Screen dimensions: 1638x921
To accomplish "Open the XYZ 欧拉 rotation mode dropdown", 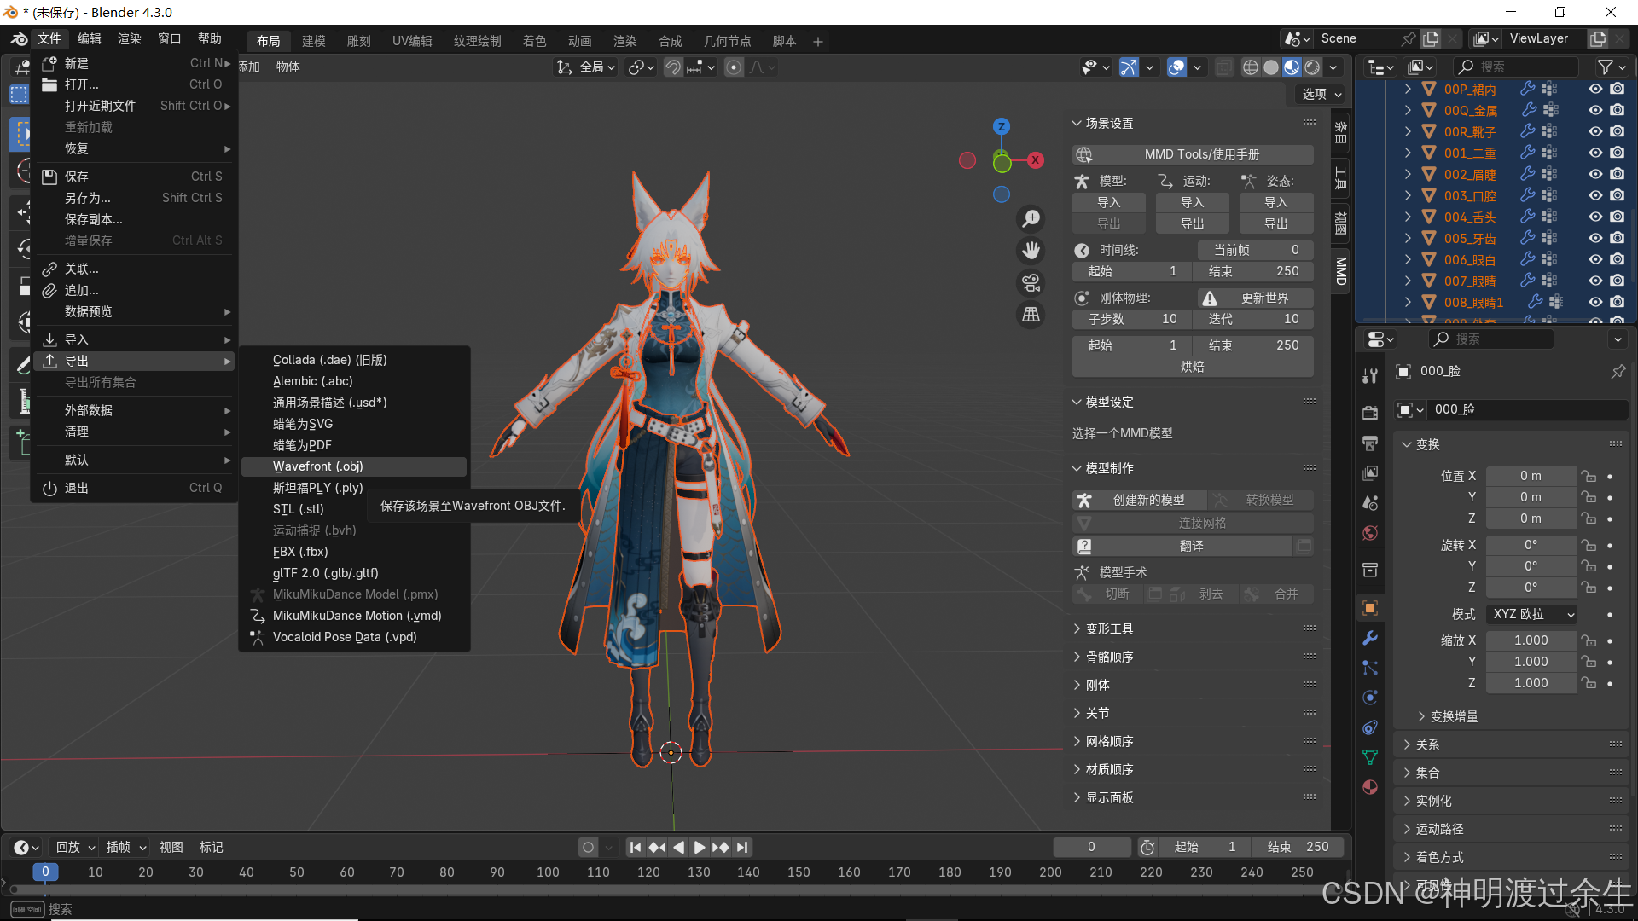I will 1532,614.
